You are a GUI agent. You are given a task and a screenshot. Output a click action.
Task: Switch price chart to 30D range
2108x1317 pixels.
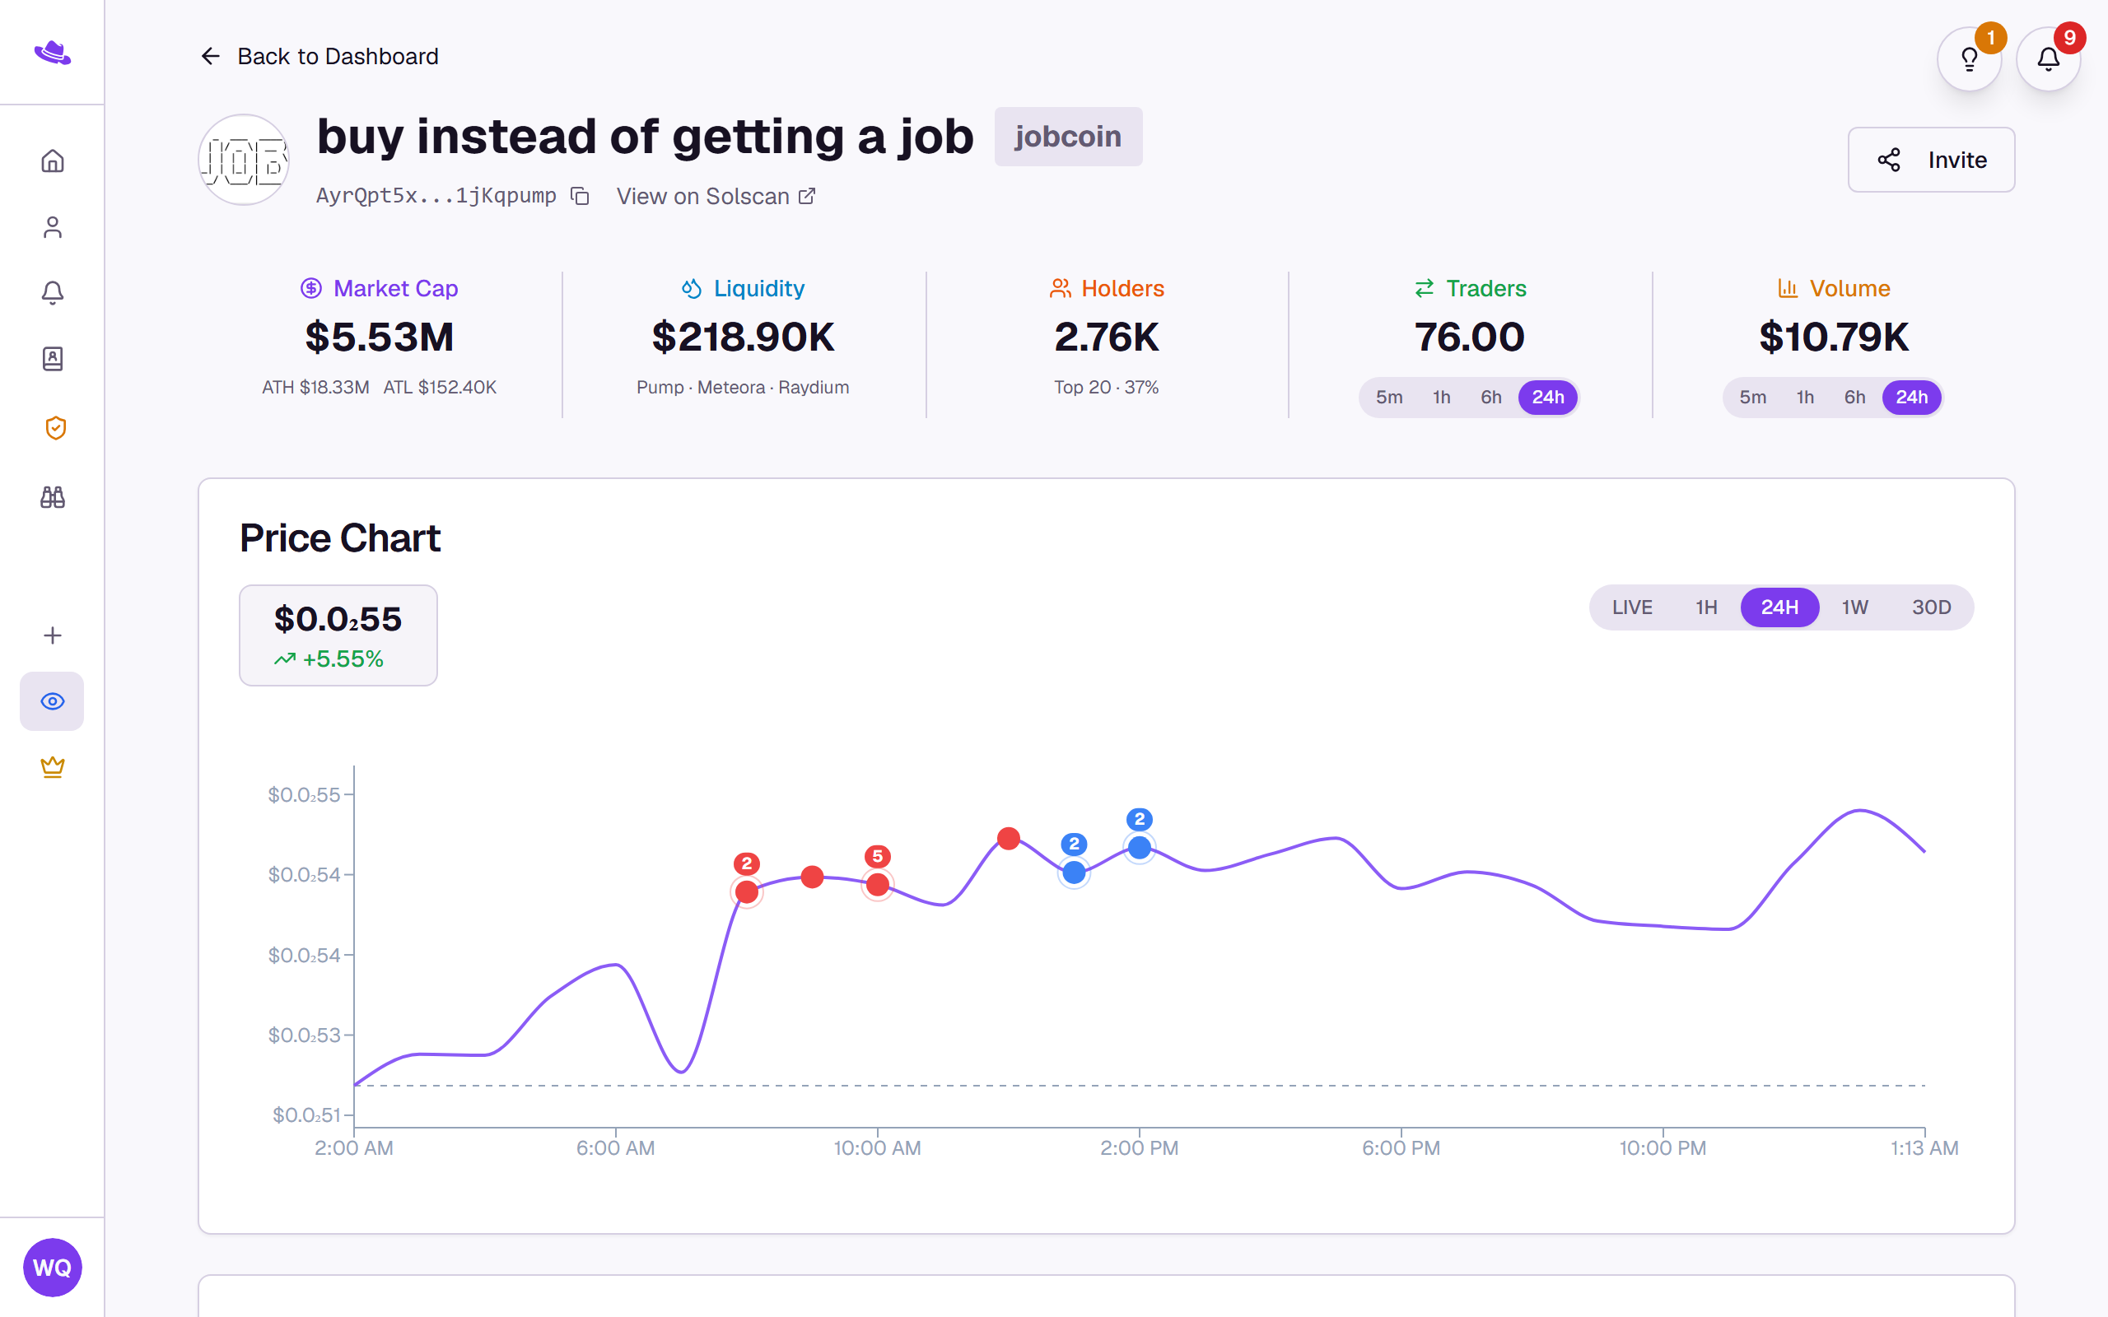pos(1931,607)
